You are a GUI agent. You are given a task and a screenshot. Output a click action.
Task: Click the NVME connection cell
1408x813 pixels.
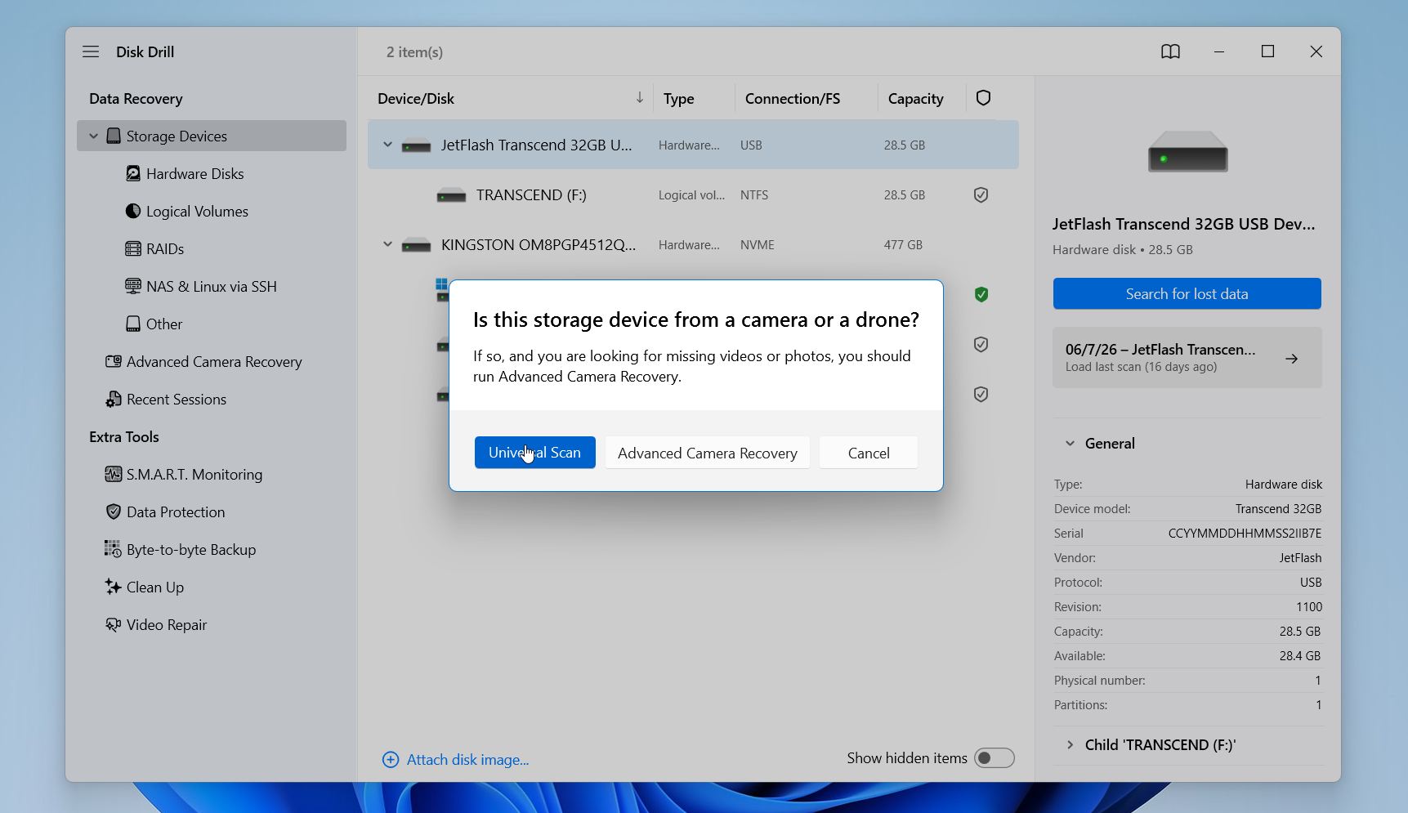click(758, 244)
